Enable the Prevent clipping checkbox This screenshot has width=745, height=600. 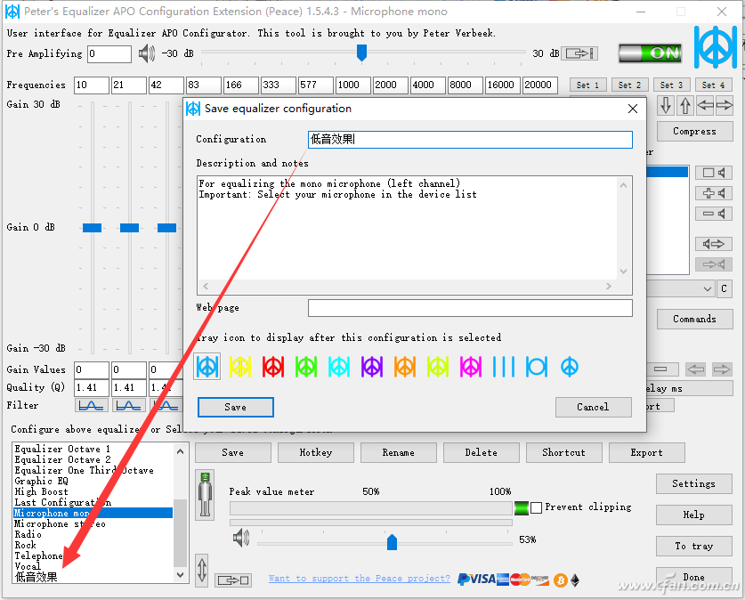coord(536,507)
